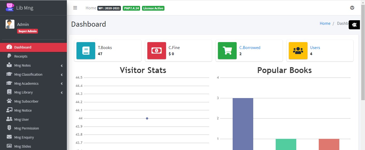The width and height of the screenshot is (365, 150).
Task: Click the Mng Notice teacher icon
Action: click(9, 110)
